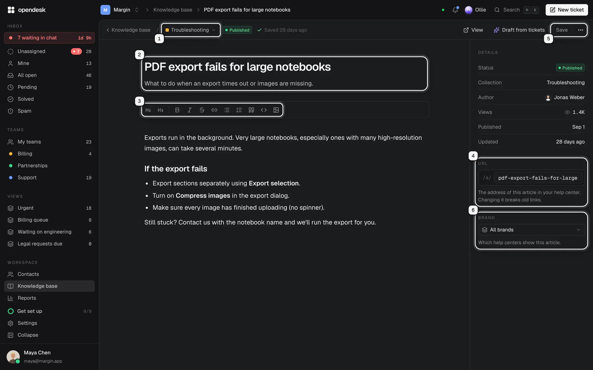
Task: Click the article title heading
Action: (238, 67)
